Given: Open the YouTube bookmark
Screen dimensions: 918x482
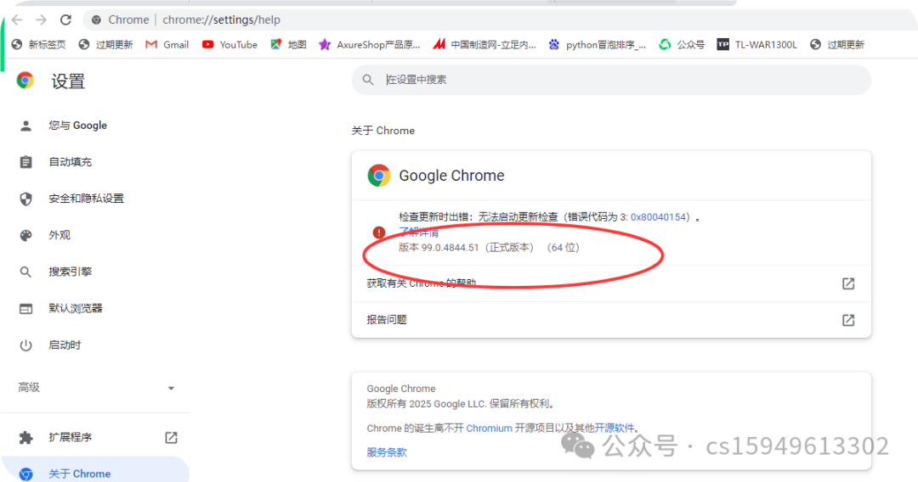Looking at the screenshot, I should point(229,44).
